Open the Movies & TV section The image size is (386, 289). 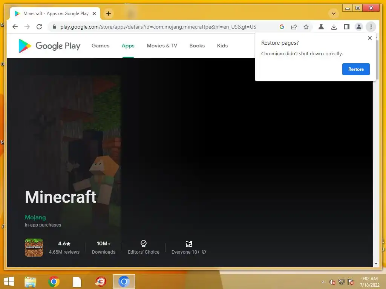162,46
